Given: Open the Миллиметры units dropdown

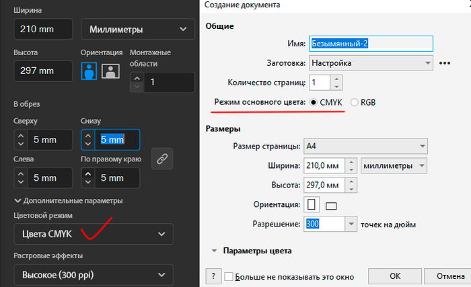Looking at the screenshot, I should pyautogui.click(x=135, y=29).
